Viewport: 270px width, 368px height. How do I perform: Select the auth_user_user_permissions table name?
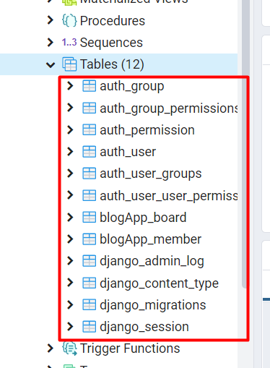pyautogui.click(x=169, y=196)
